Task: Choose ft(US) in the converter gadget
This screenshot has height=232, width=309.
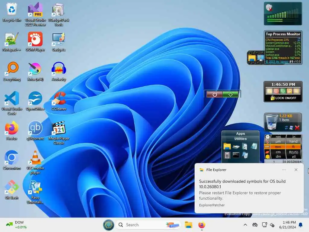Action: point(293,152)
